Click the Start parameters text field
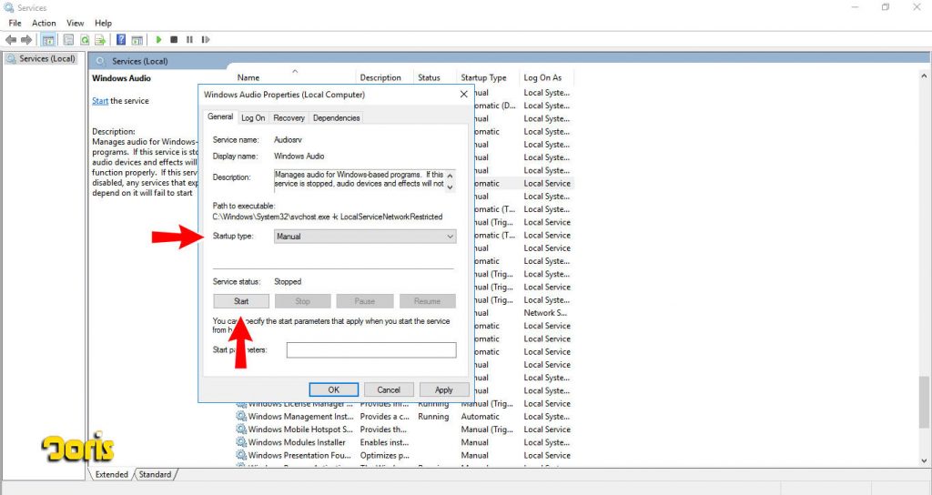 371,350
